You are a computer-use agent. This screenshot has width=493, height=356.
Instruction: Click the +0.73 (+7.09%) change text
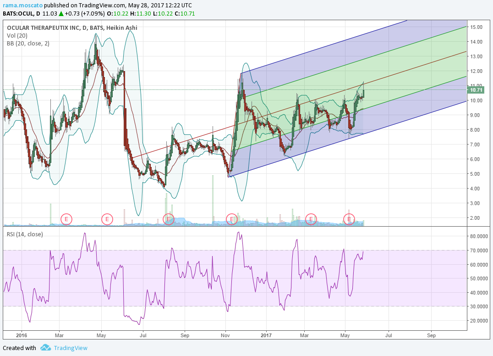85,14
